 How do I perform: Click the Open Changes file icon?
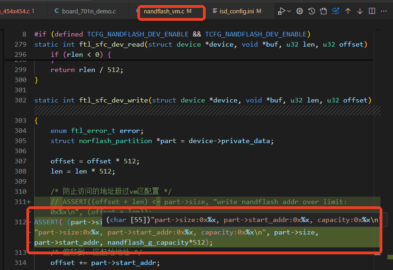[x=323, y=11]
